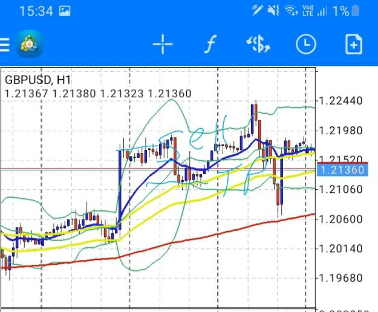This screenshot has width=378, height=312.
Task: Tap the 1.19680 price axis label
Action: (x=341, y=278)
